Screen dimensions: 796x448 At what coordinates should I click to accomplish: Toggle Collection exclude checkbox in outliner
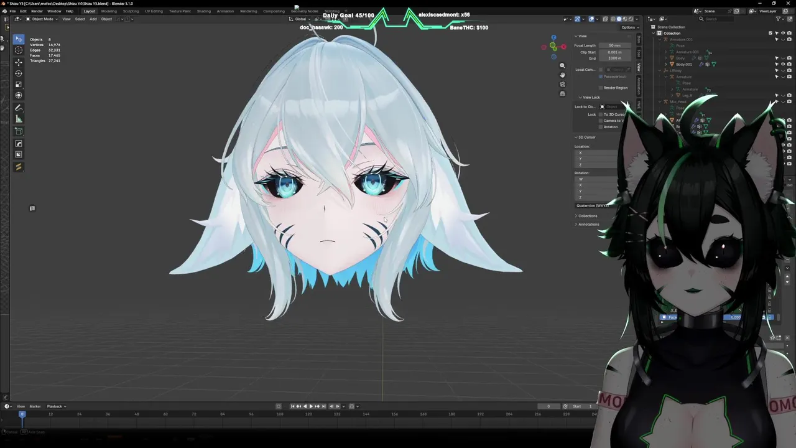coord(771,33)
